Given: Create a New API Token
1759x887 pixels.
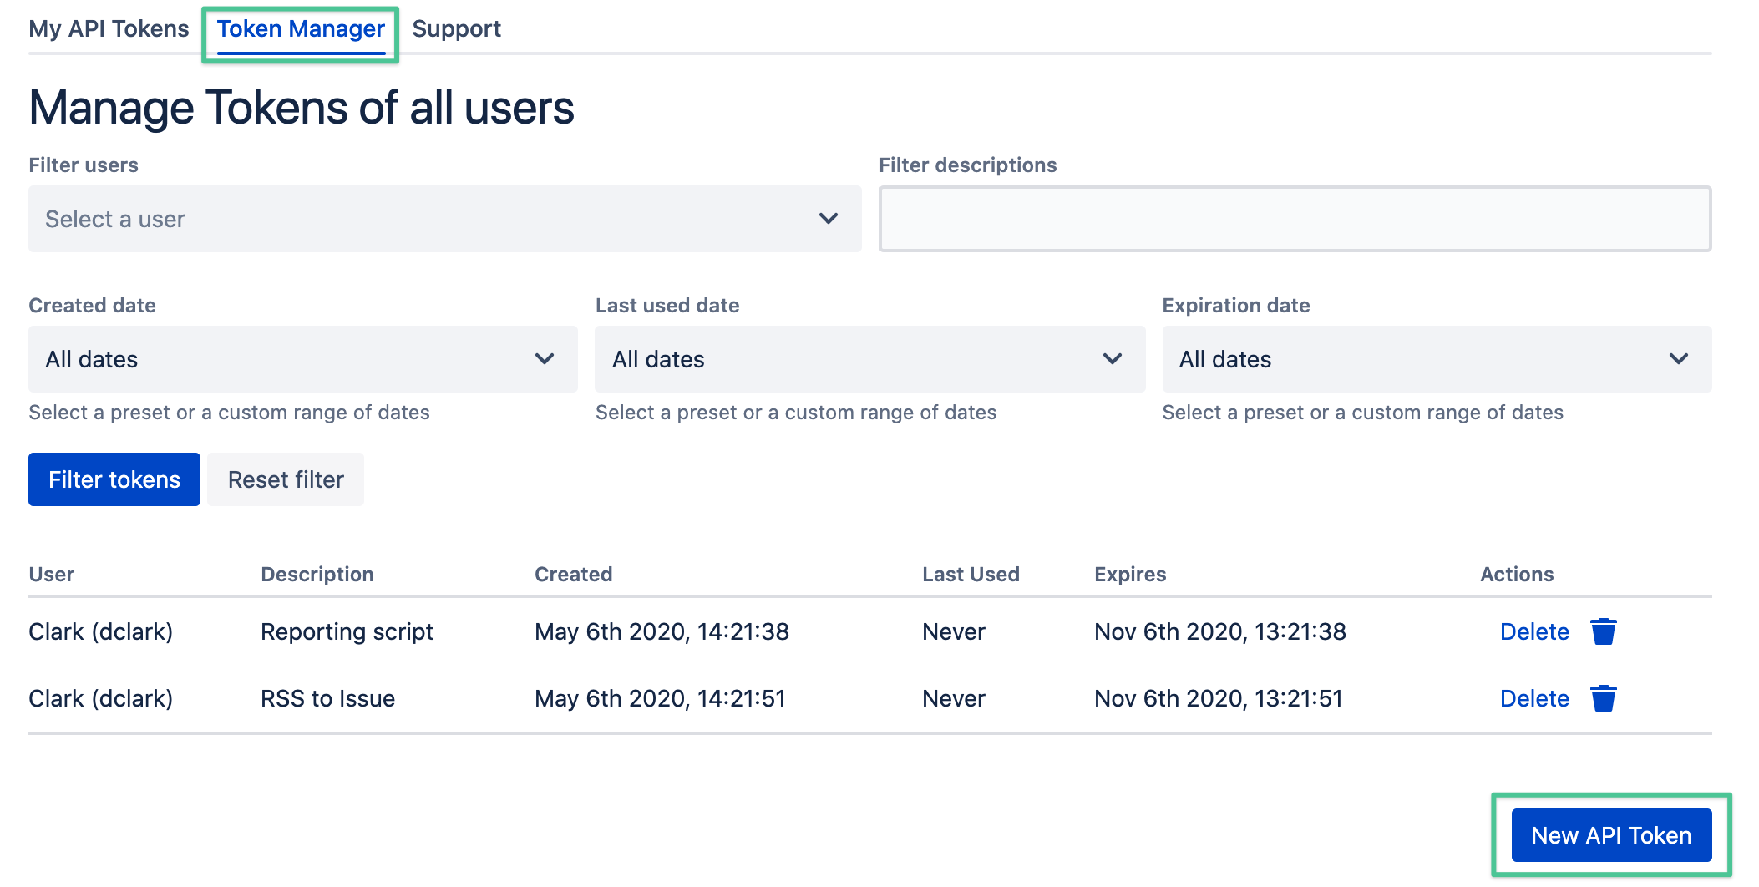Looking at the screenshot, I should point(1610,835).
